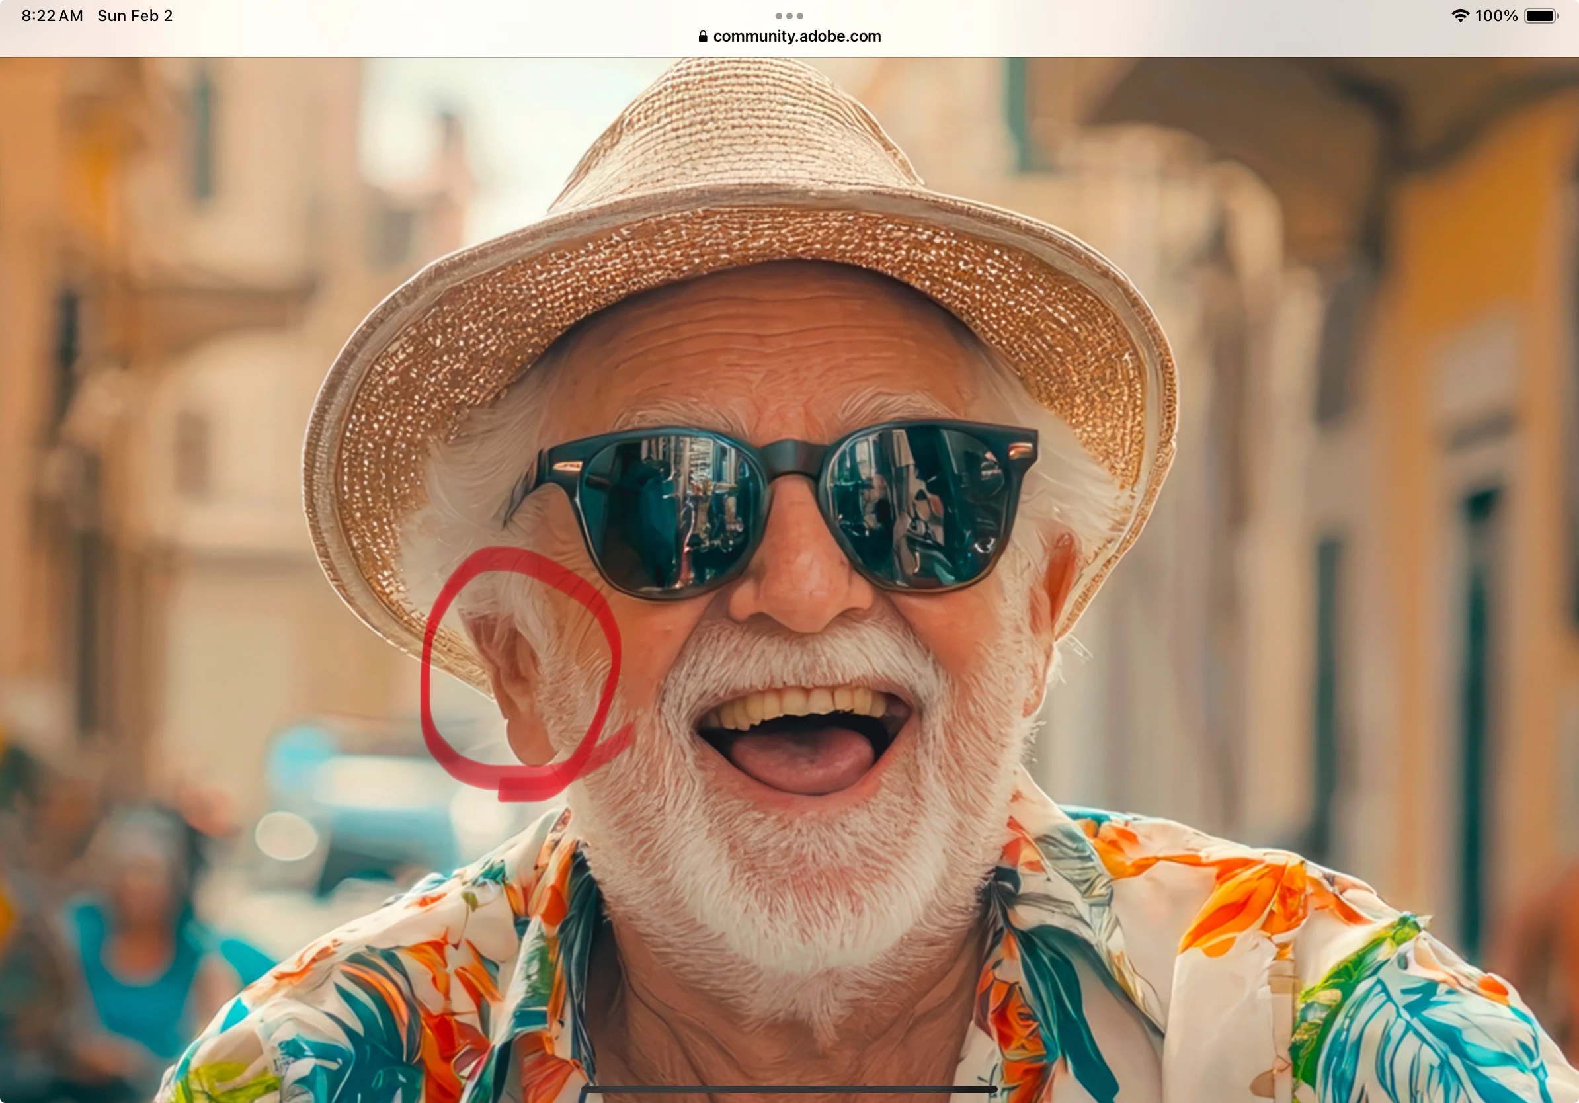
Task: Tap the Sun Feb 2 date
Action: (x=135, y=16)
